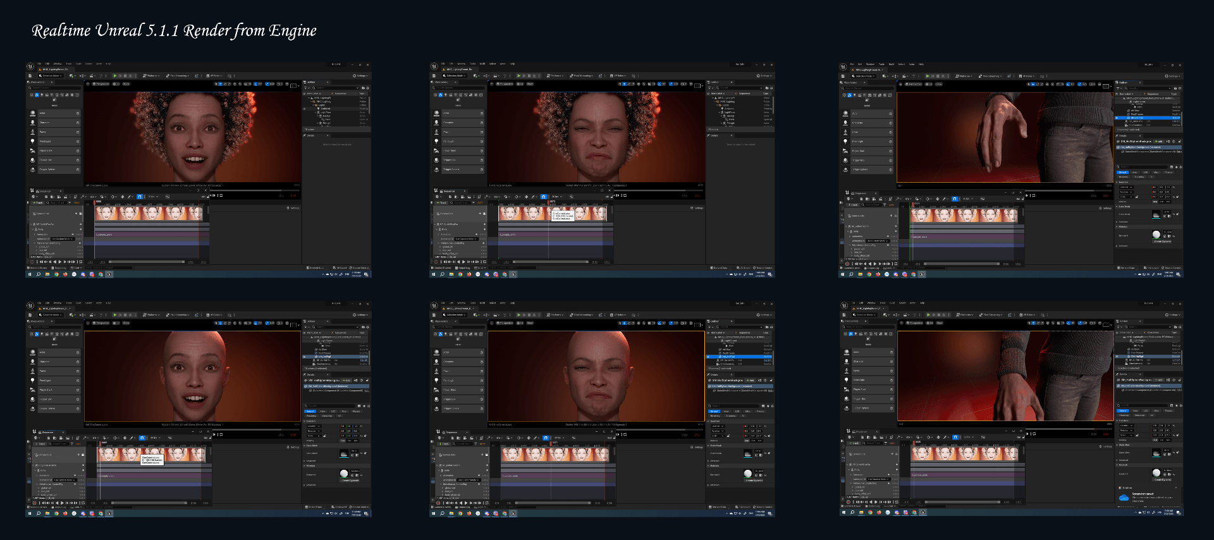1214x540 pixels.
Task: Click playhead marker in curly-hair grimacing Sequencer timeline
Action: click(548, 202)
